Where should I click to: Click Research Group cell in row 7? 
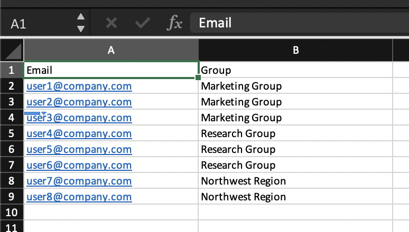click(x=295, y=165)
